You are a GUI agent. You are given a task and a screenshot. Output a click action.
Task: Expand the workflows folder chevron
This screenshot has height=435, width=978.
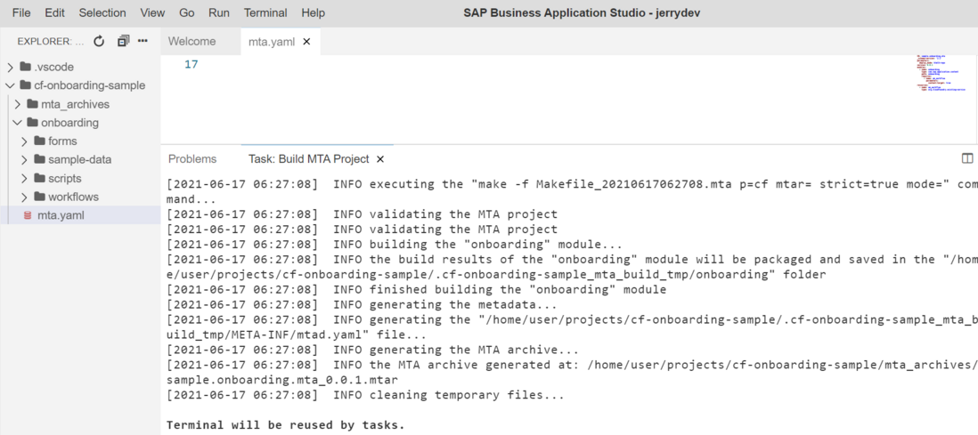(x=25, y=197)
